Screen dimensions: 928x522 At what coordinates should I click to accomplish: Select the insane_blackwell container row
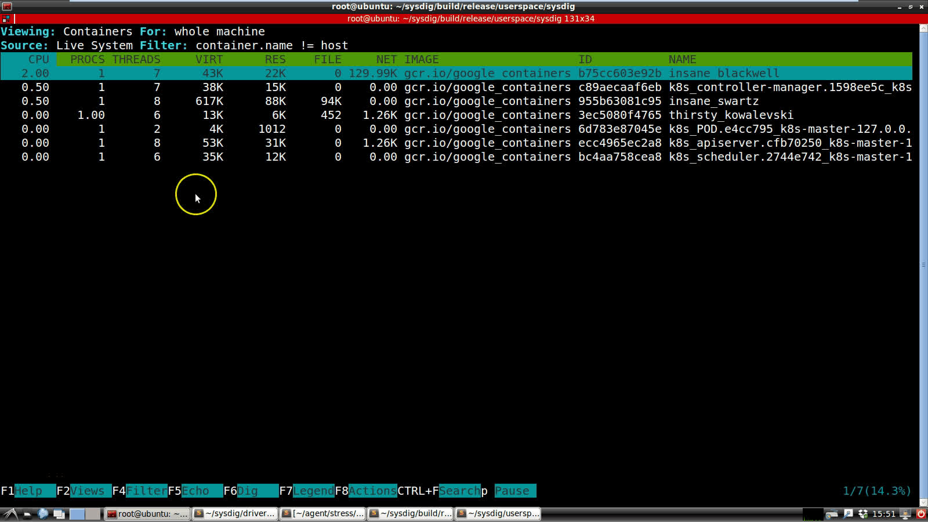click(456, 73)
